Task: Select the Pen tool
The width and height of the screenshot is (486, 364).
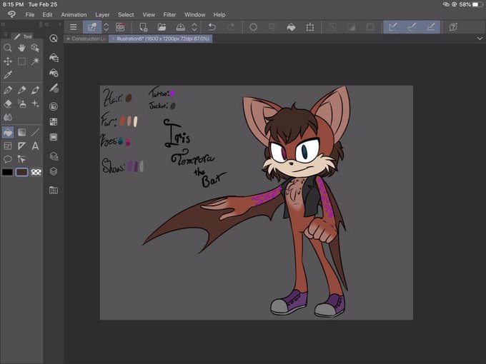Action: (x=8, y=90)
